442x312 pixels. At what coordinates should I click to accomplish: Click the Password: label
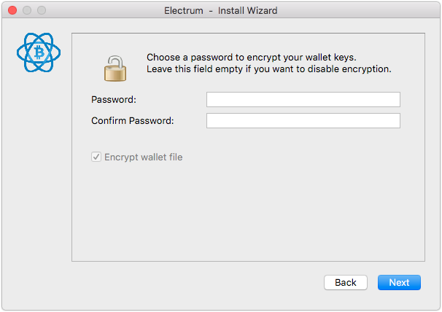[x=114, y=99]
